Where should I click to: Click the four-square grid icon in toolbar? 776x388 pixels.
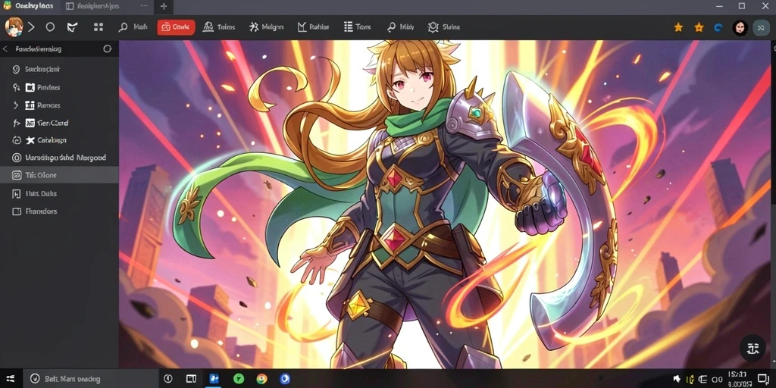99,27
